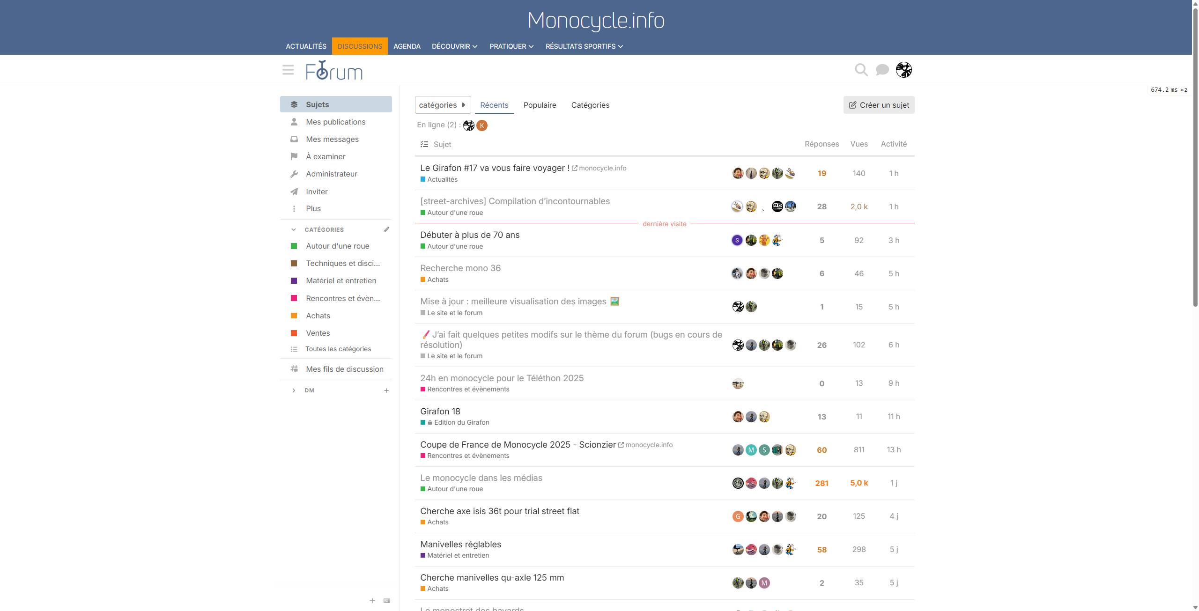
Task: Toggle the hamburger sidebar menu
Action: click(288, 70)
